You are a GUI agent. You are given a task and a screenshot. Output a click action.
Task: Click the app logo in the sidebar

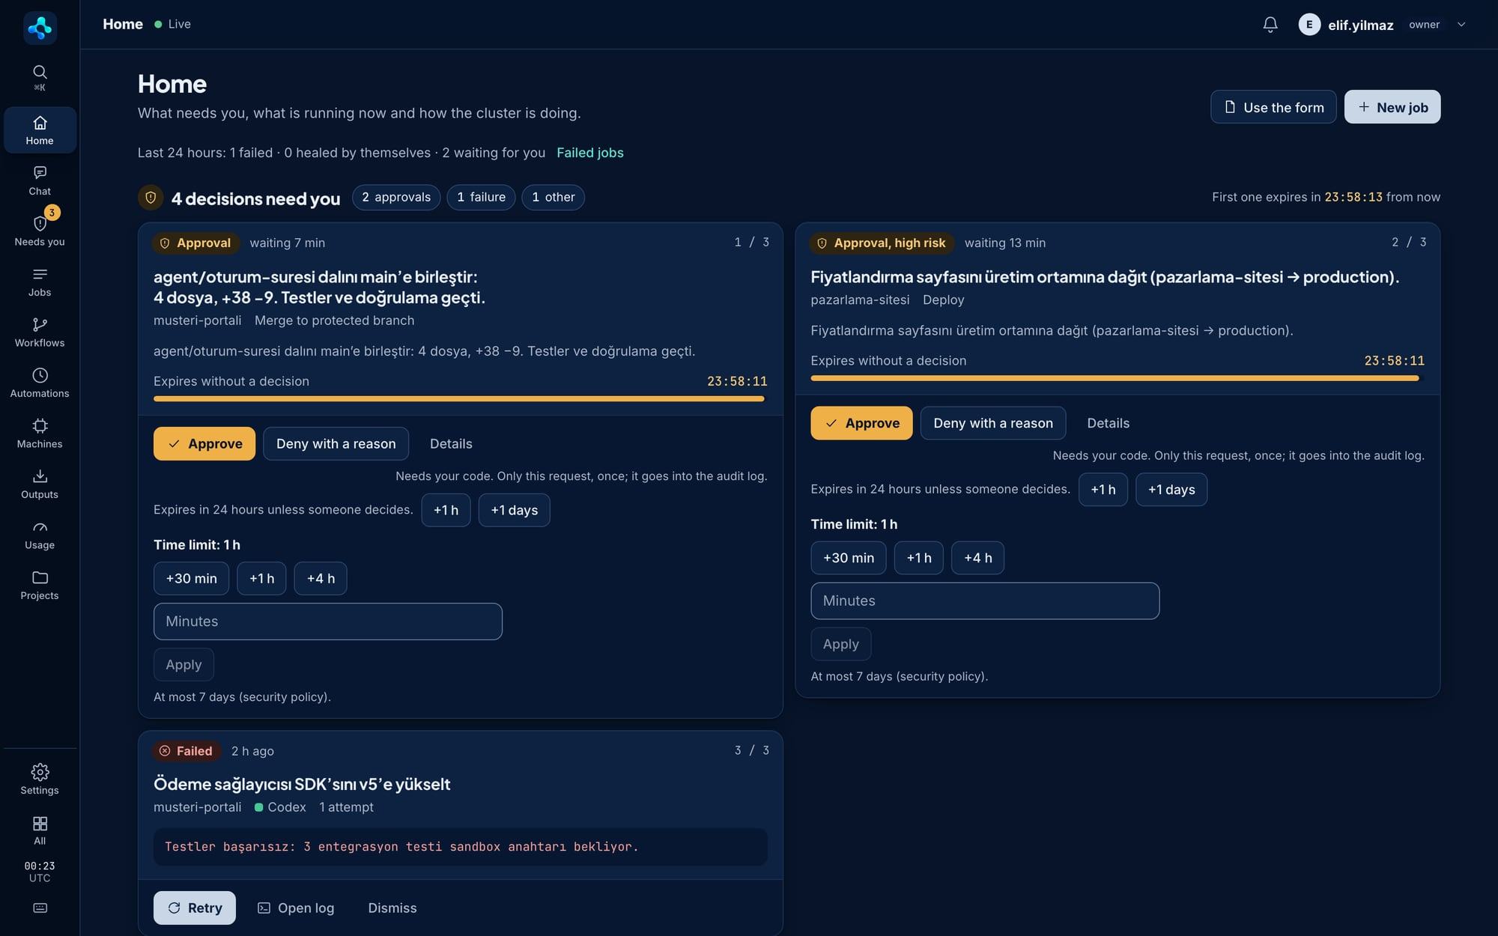(x=40, y=28)
